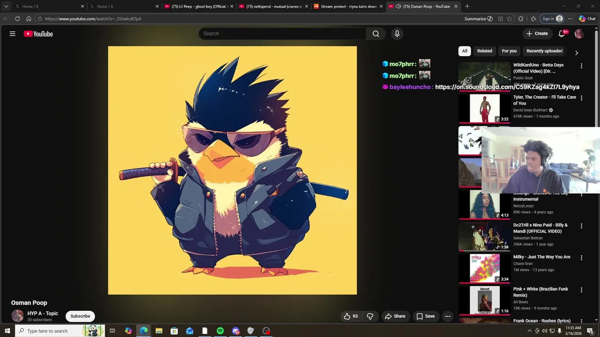600x337 pixels.
Task: Open Windows notification center icon
Action: pos(590,331)
